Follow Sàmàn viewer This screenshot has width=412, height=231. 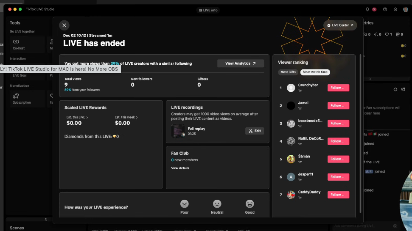click(x=338, y=159)
